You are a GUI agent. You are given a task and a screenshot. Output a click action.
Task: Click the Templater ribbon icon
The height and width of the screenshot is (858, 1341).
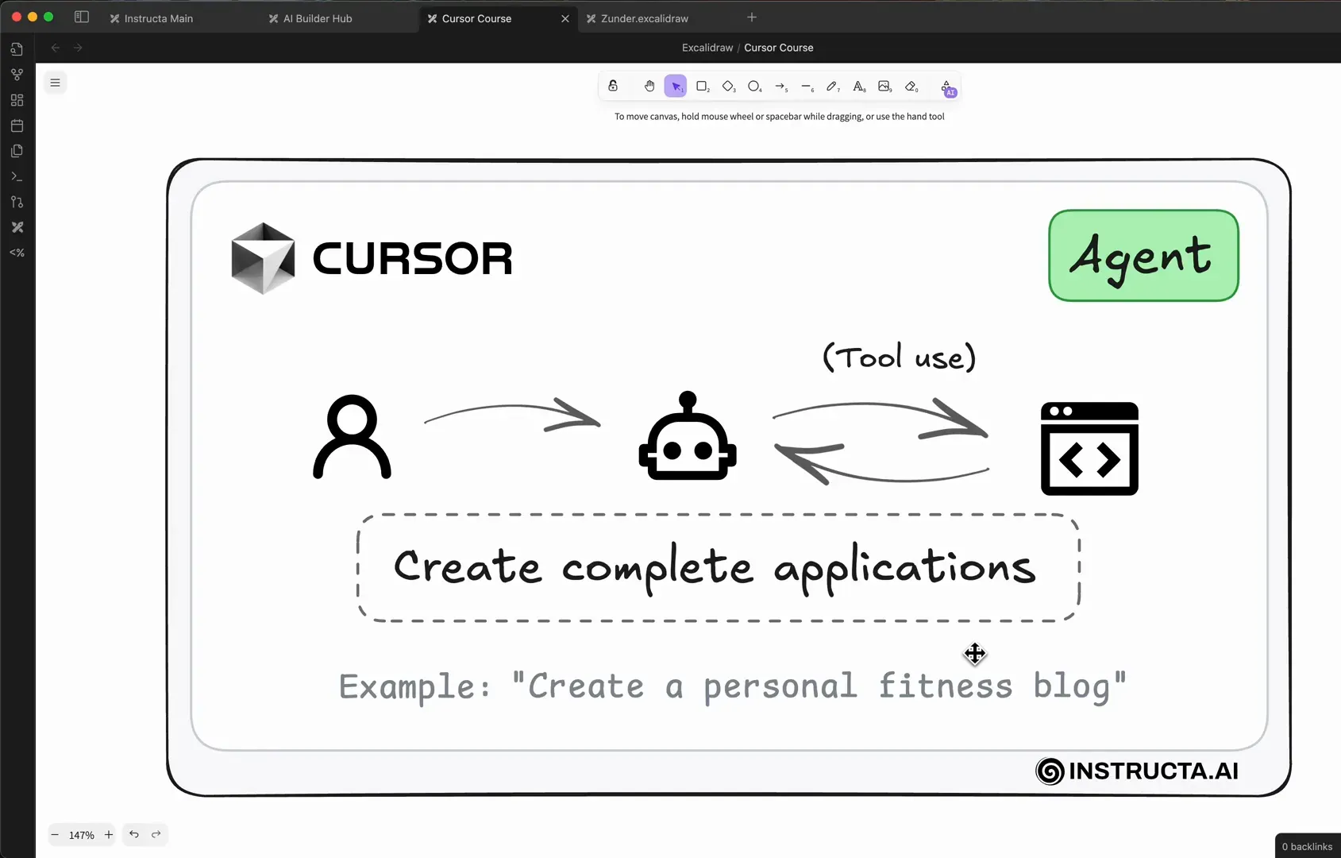coord(17,253)
